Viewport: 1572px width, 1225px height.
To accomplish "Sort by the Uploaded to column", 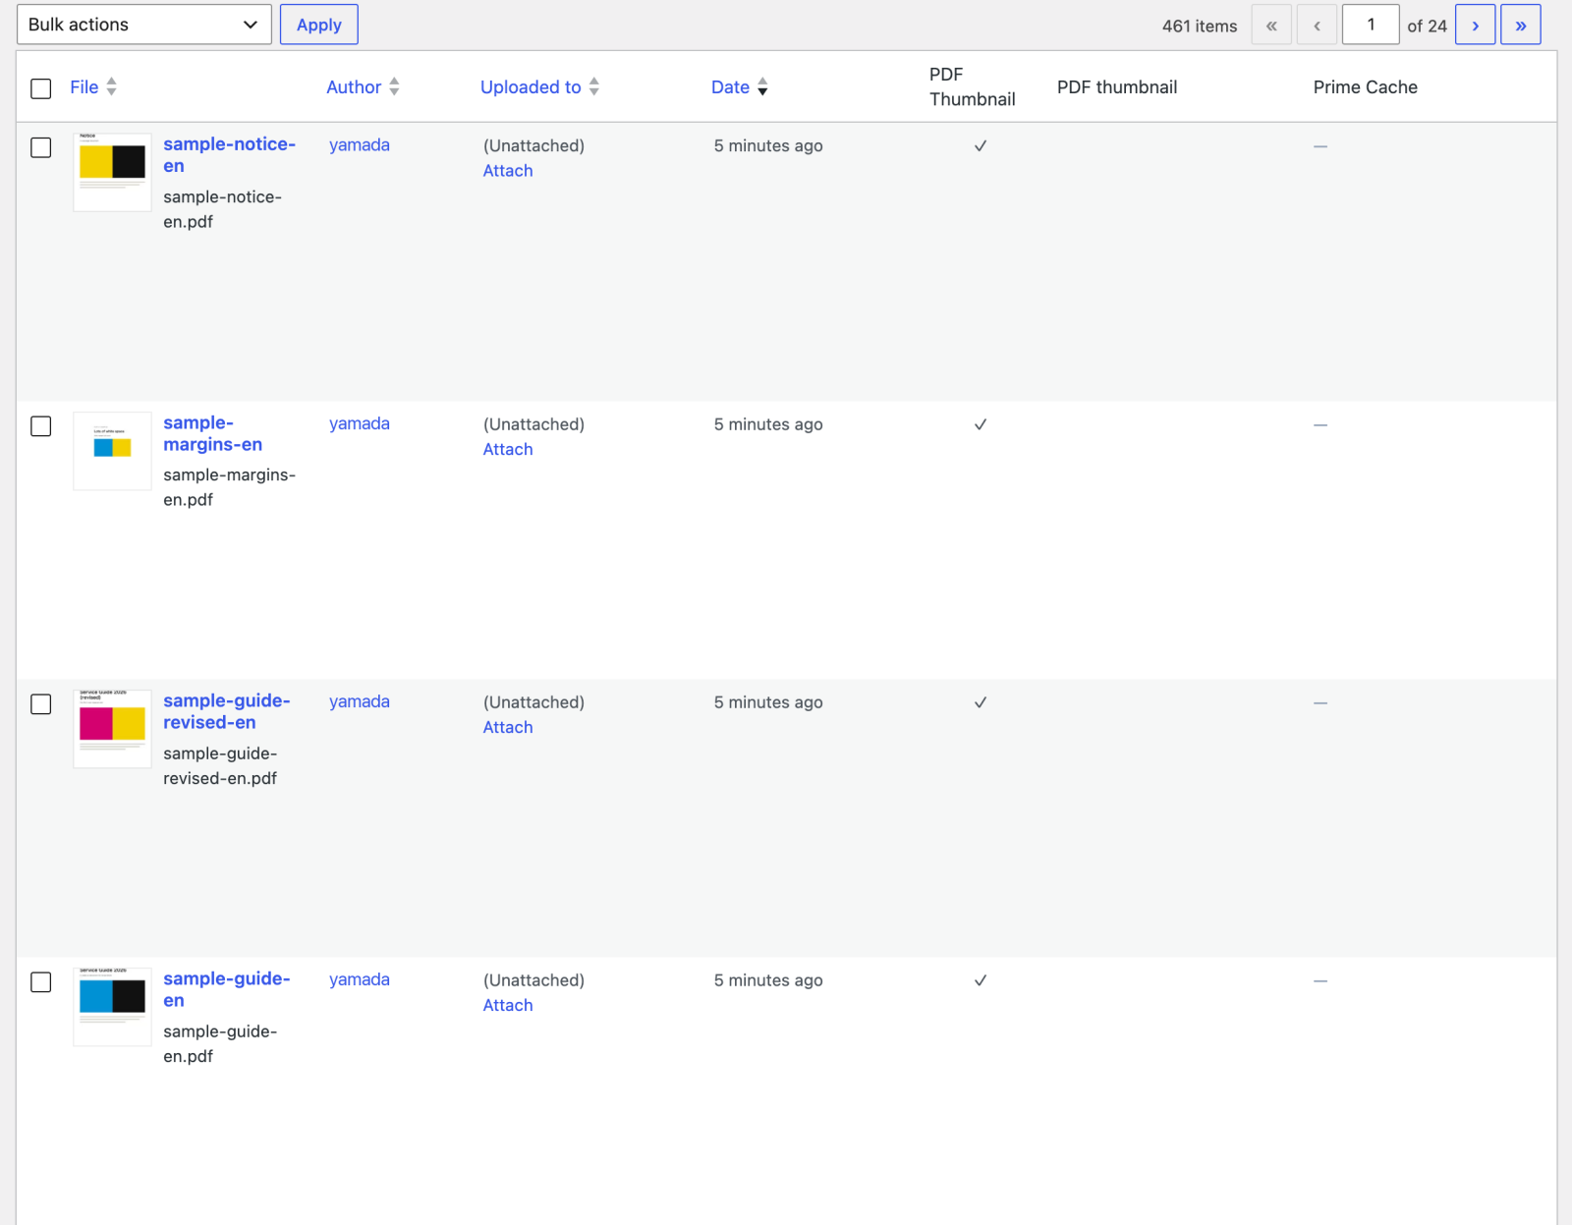I will [x=531, y=87].
